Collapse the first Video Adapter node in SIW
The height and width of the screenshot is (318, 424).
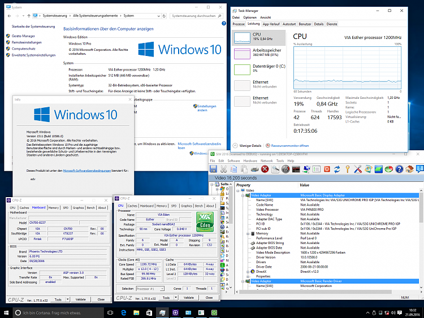[243, 195]
